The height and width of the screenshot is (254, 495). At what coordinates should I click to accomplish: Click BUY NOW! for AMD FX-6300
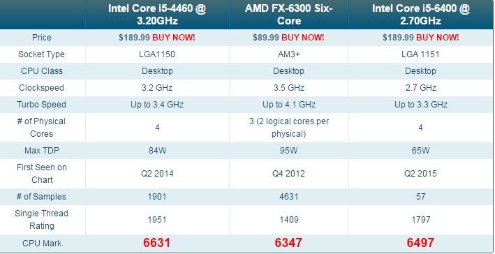point(303,38)
